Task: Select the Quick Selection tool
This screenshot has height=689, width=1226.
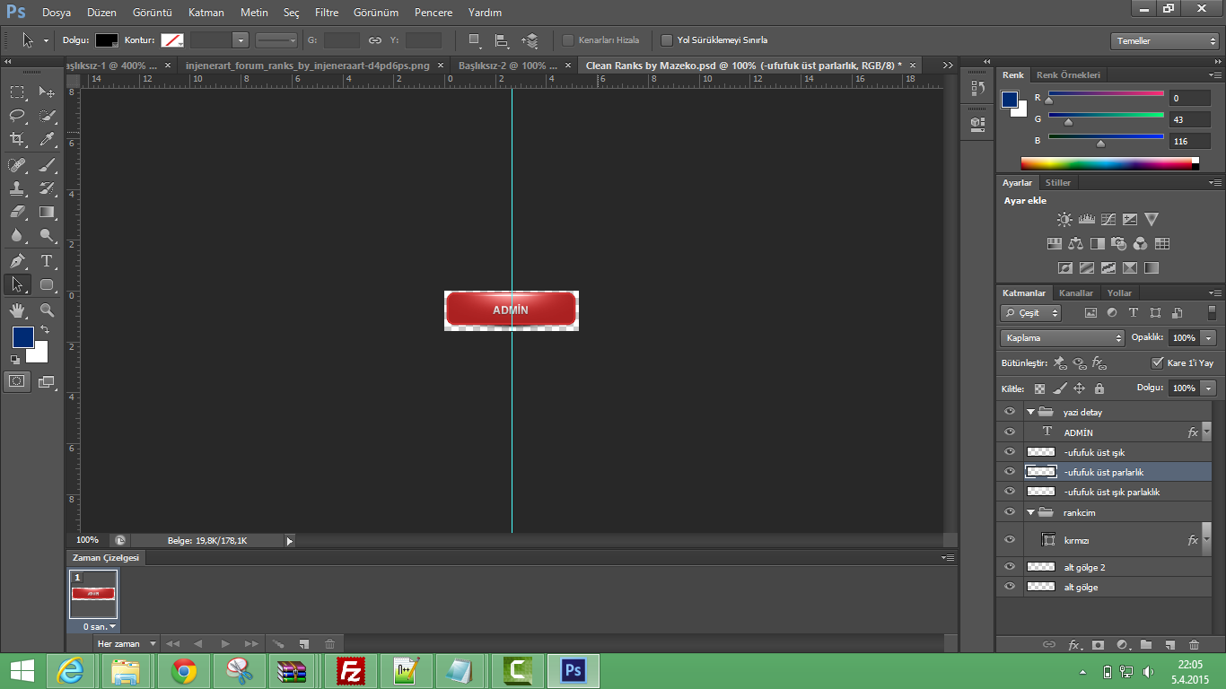Action: click(47, 116)
